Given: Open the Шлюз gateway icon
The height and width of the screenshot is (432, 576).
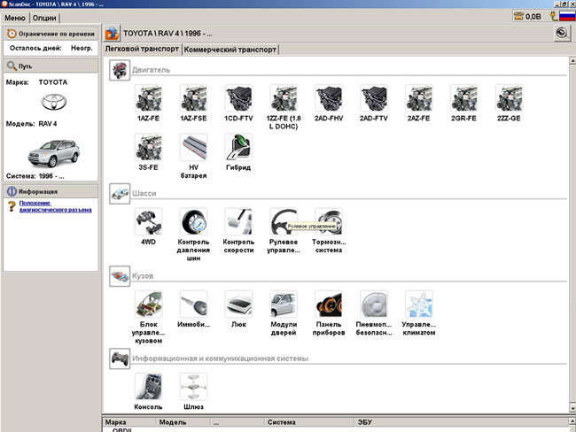Looking at the screenshot, I should coord(193,385).
